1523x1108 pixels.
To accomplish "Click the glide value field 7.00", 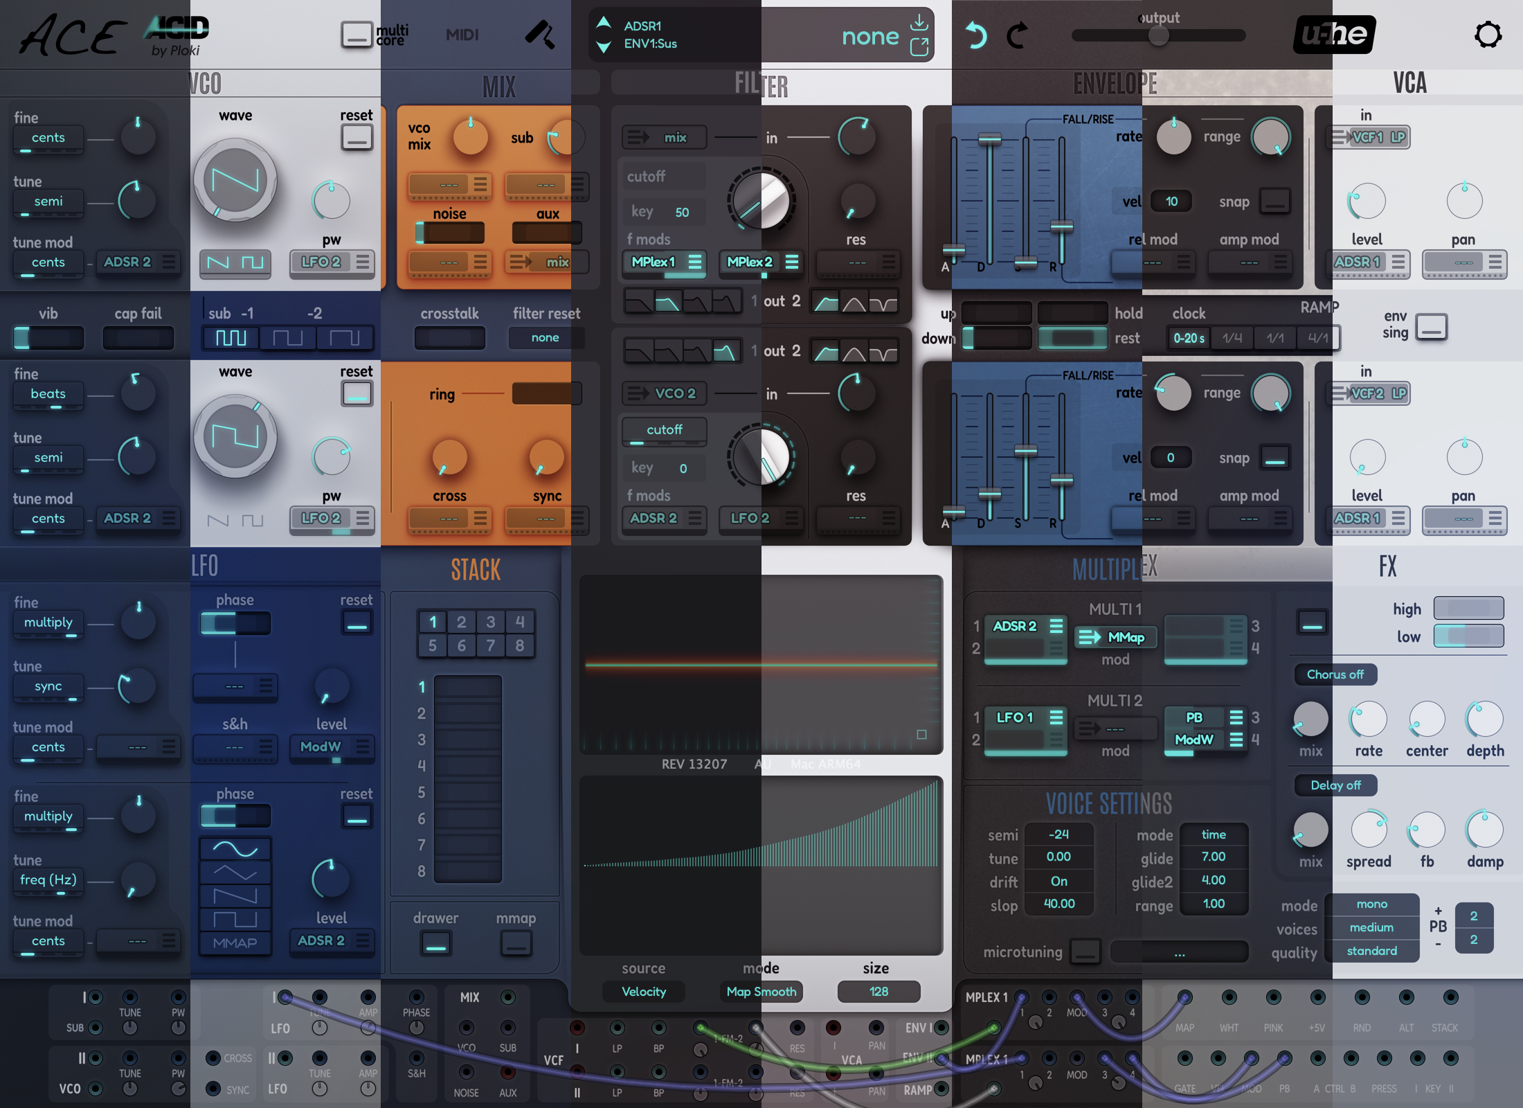I will tap(1214, 857).
